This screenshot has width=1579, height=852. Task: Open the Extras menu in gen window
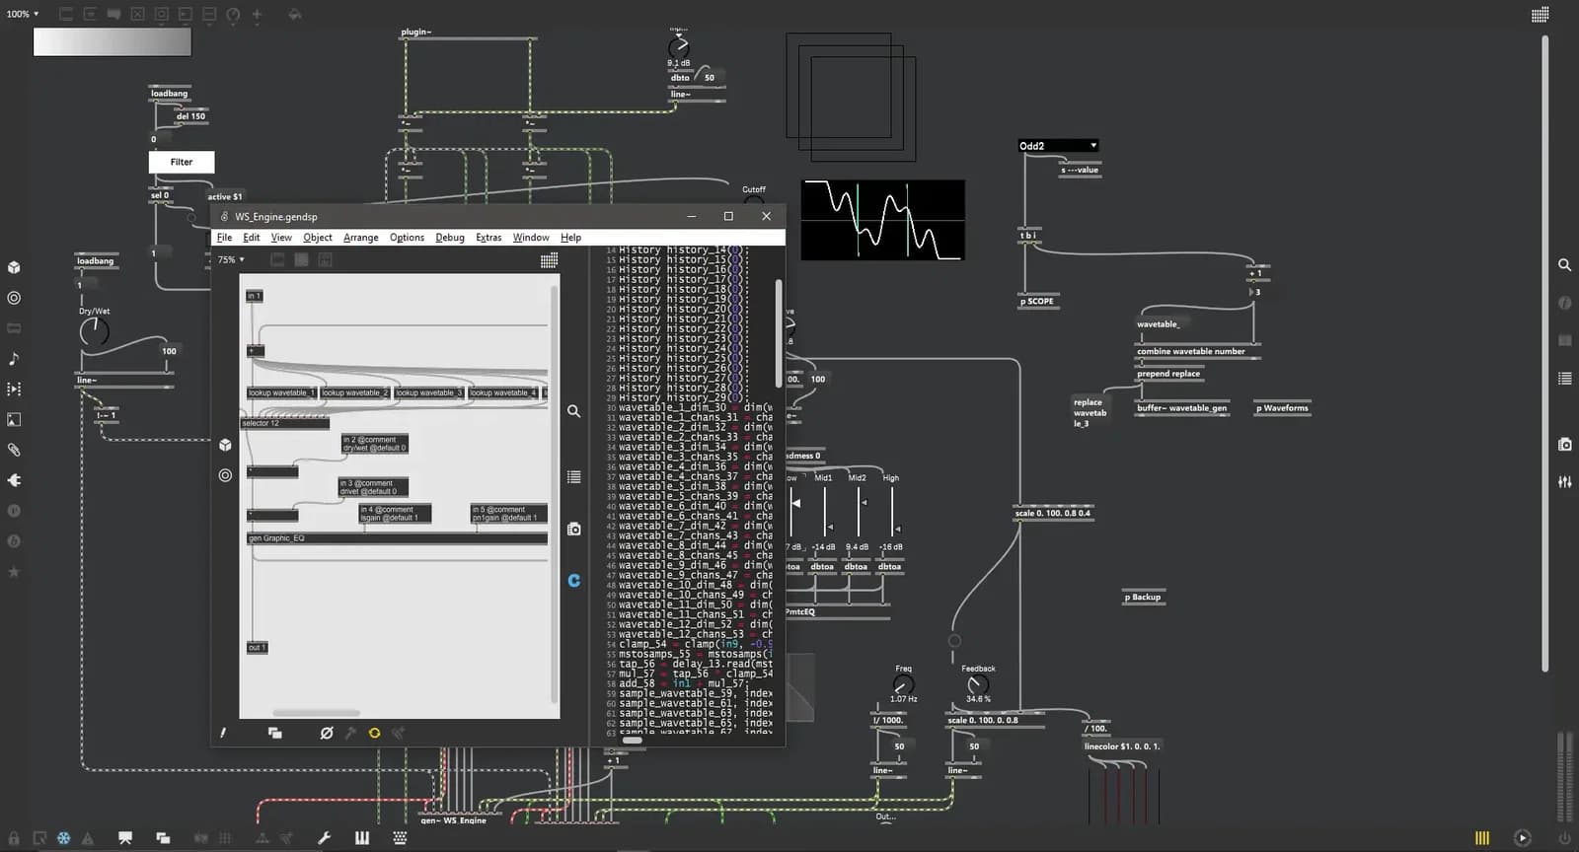(489, 238)
